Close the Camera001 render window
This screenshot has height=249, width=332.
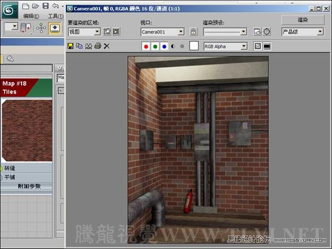(x=326, y=8)
